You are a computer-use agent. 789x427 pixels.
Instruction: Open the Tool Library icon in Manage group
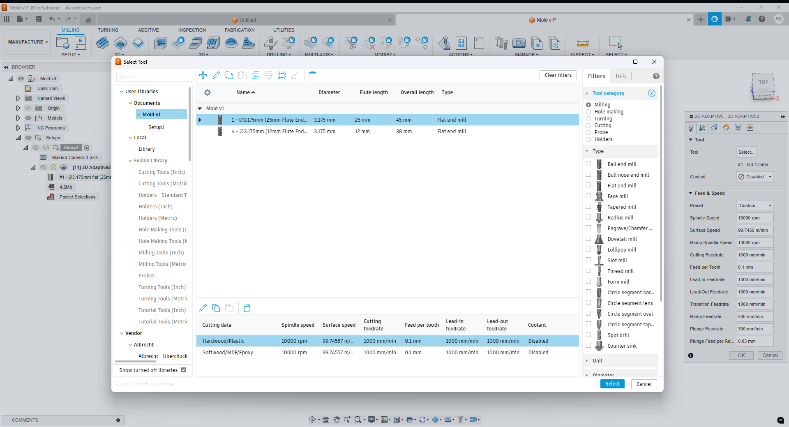[501, 43]
